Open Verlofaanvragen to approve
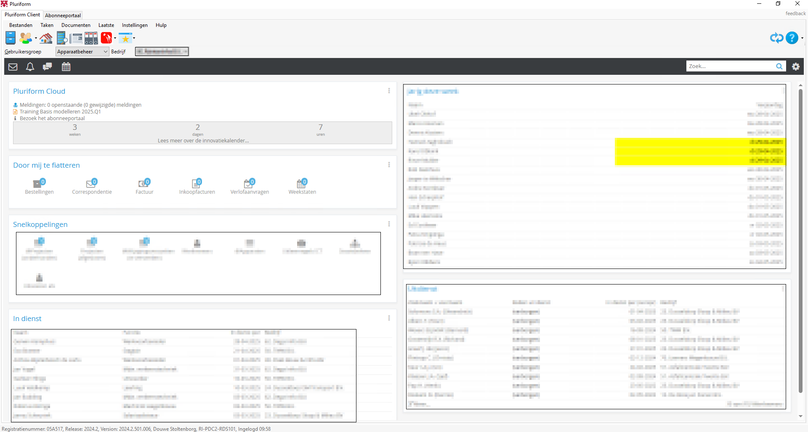Image resolution: width=808 pixels, height=432 pixels. click(x=250, y=187)
